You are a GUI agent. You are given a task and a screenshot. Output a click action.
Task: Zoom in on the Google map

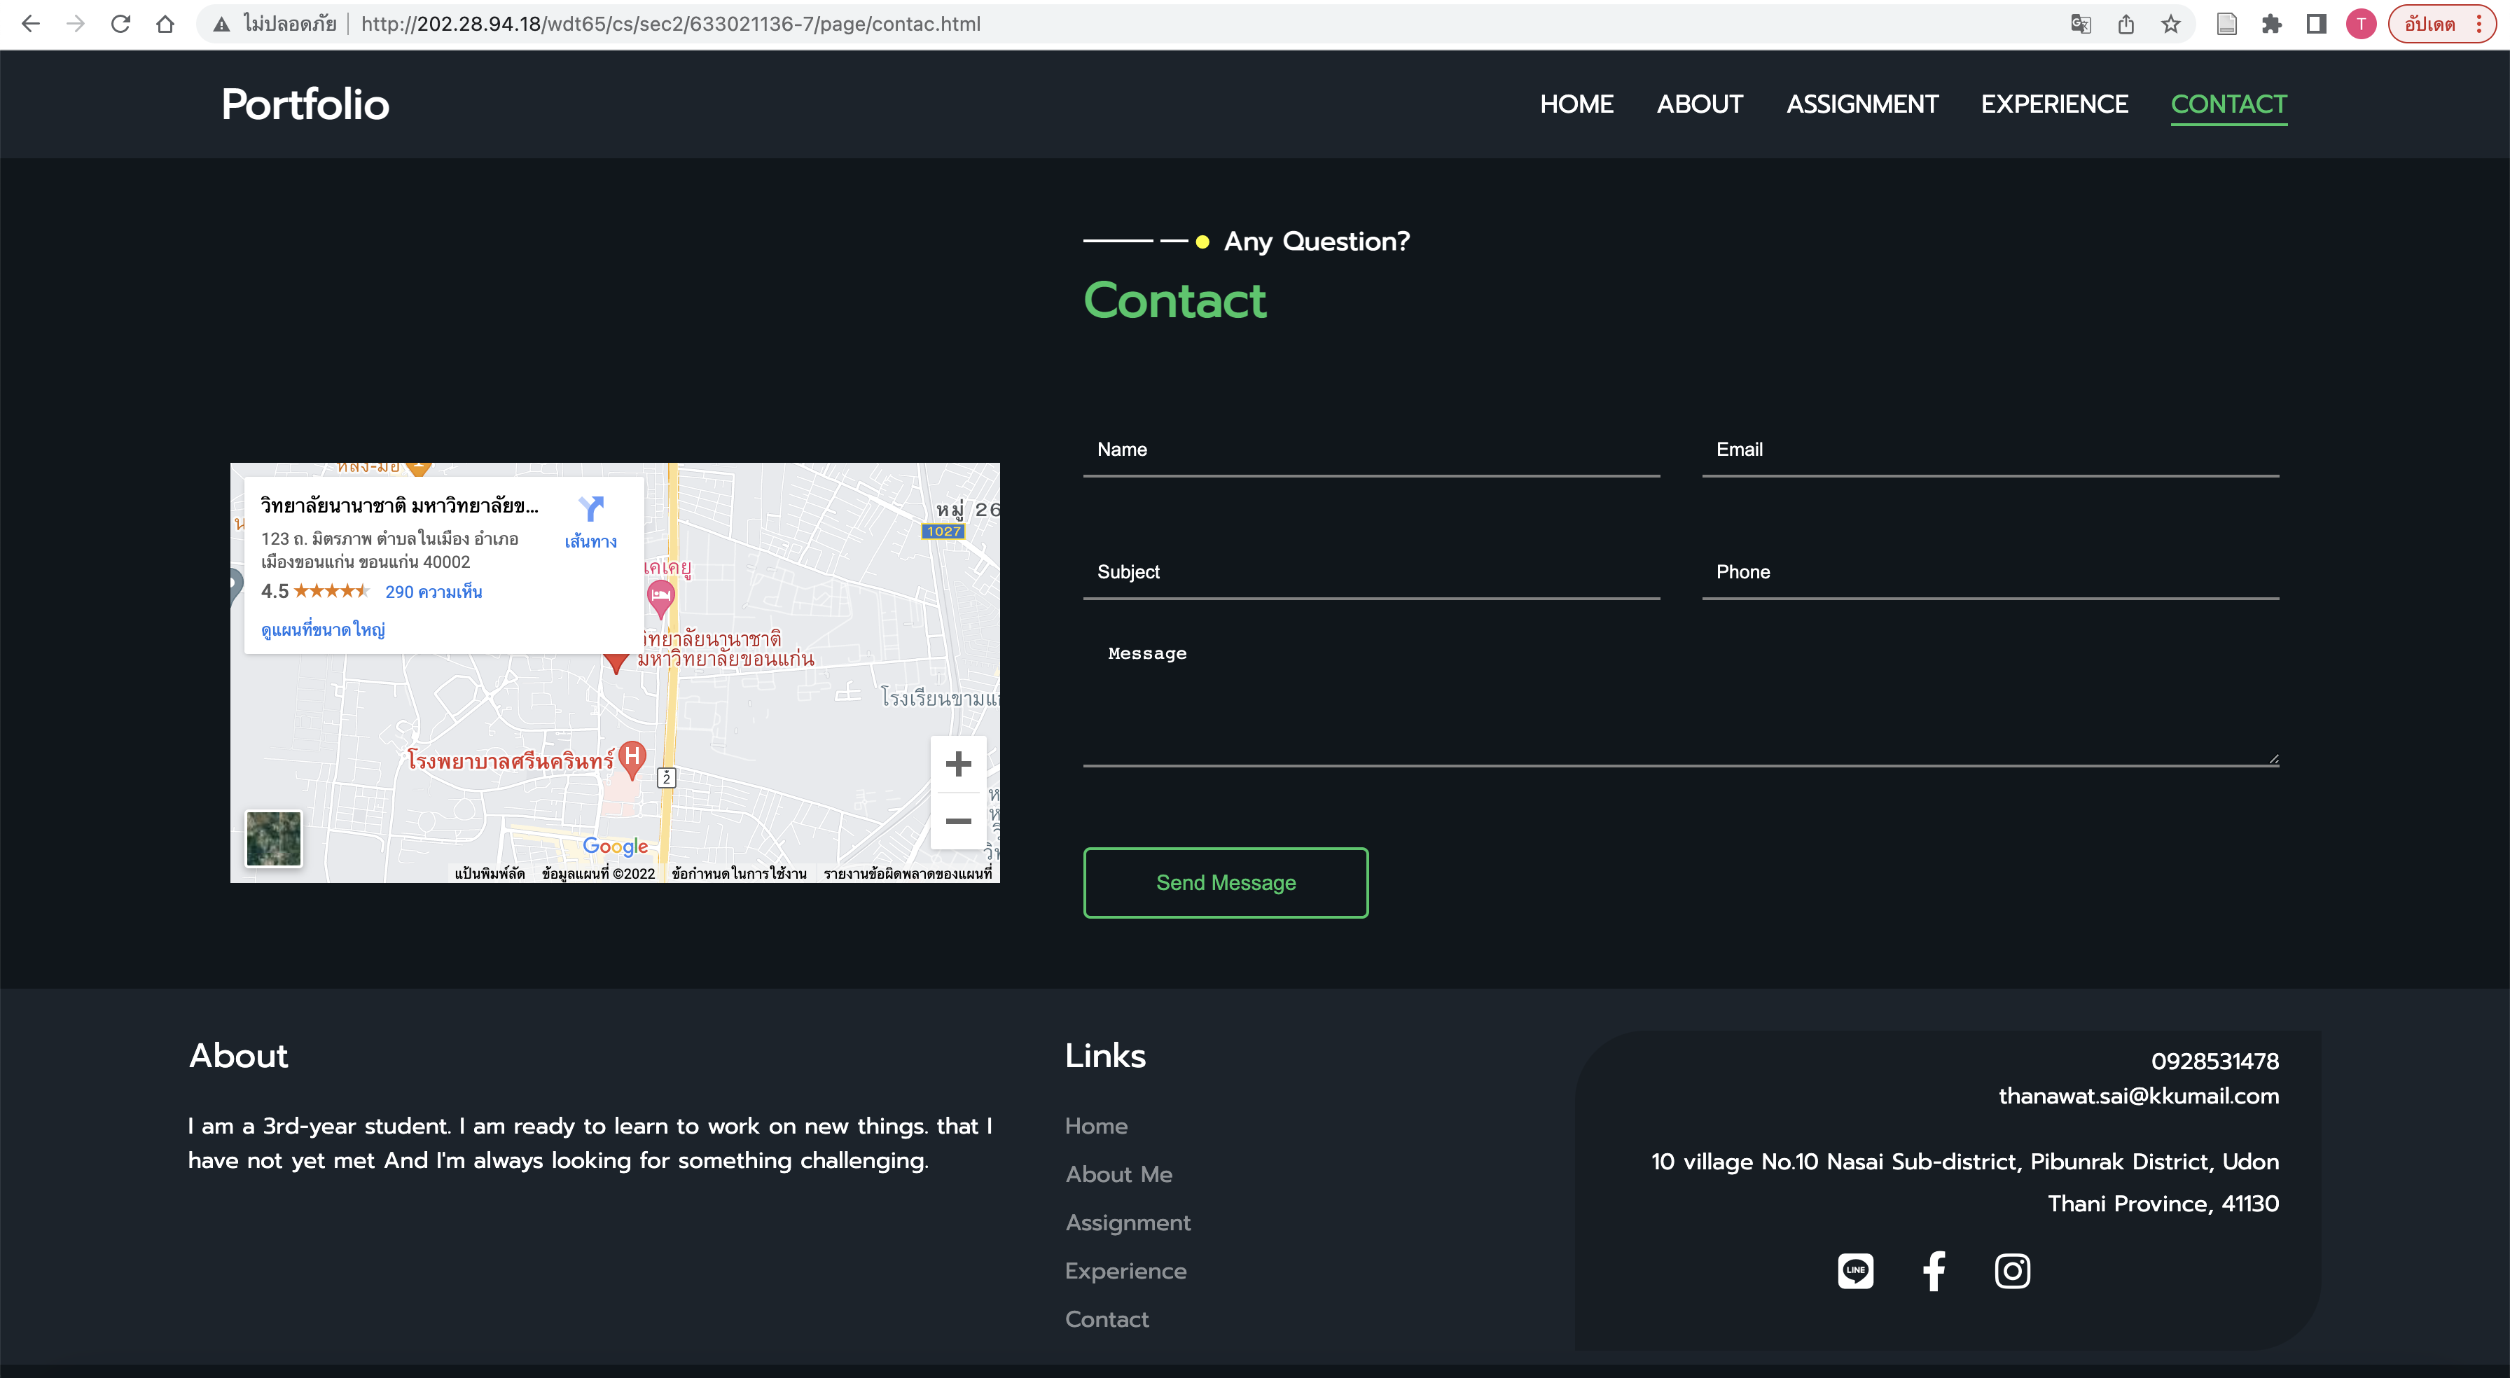point(958,764)
